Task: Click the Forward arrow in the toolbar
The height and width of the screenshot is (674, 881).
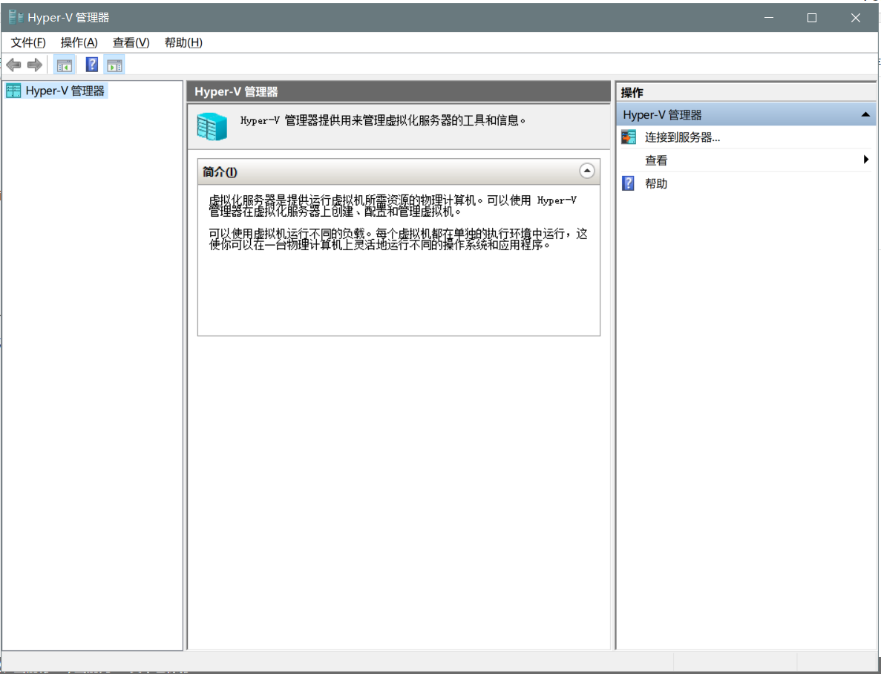Action: click(35, 65)
